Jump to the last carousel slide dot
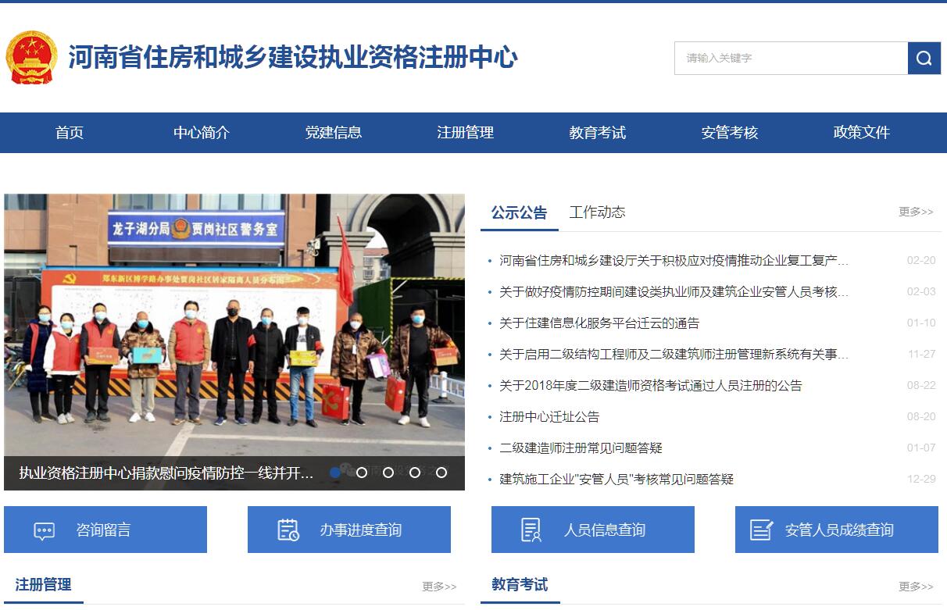947x610 pixels. click(441, 473)
